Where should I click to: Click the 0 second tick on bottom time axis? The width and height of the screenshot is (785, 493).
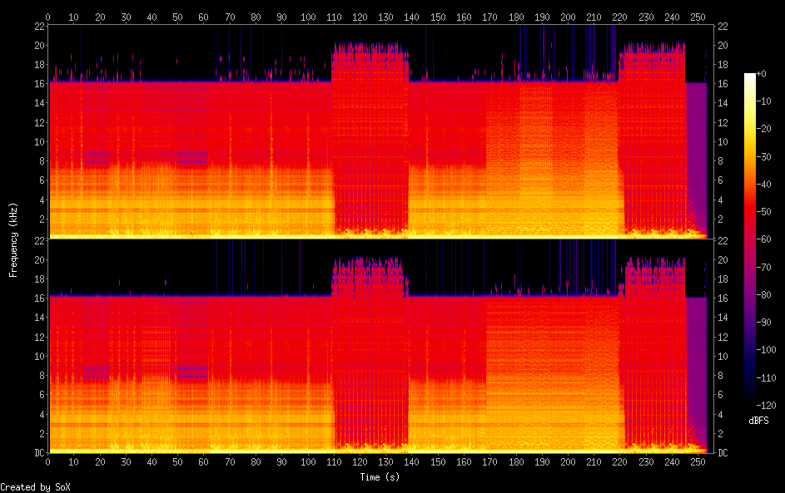[48, 461]
